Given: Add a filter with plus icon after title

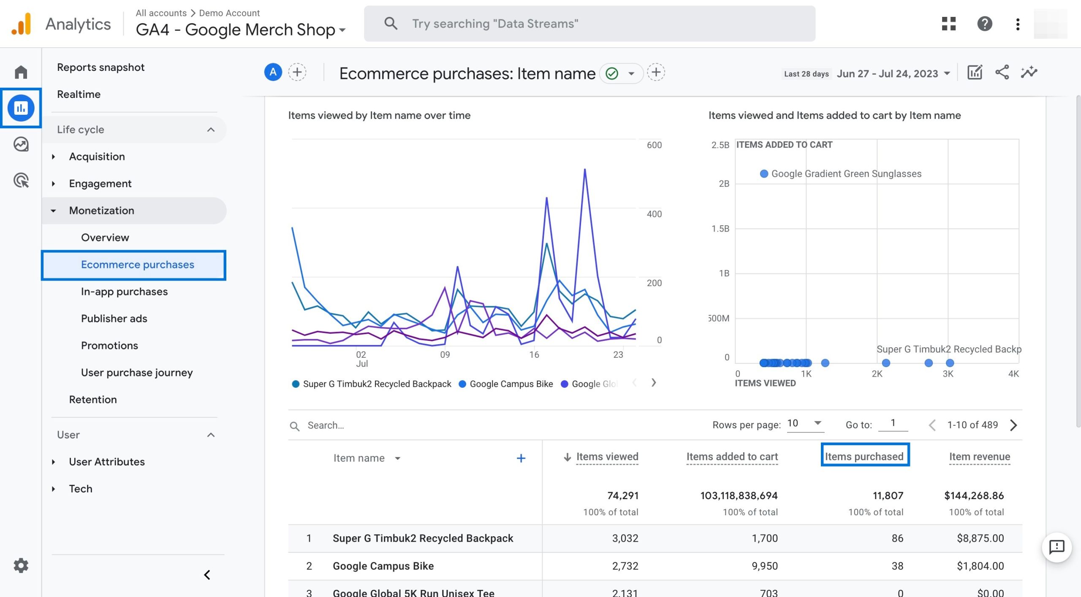Looking at the screenshot, I should point(656,72).
